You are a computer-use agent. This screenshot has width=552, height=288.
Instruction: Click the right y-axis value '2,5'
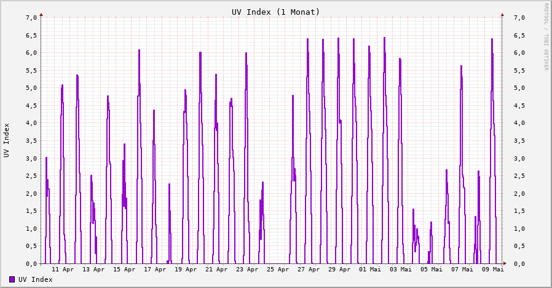coord(519,176)
